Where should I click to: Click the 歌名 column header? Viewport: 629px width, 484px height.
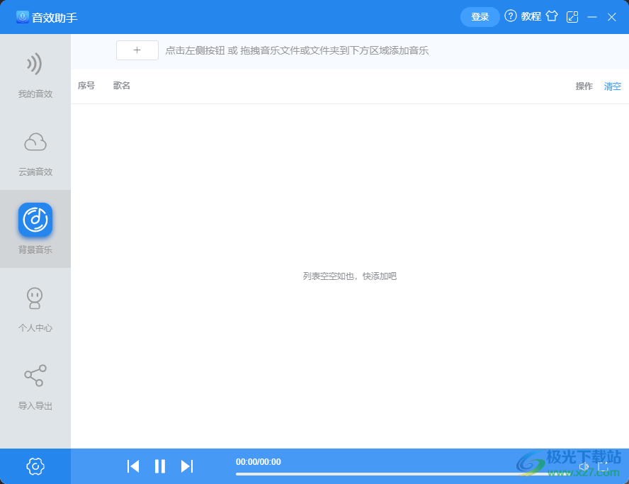point(121,85)
